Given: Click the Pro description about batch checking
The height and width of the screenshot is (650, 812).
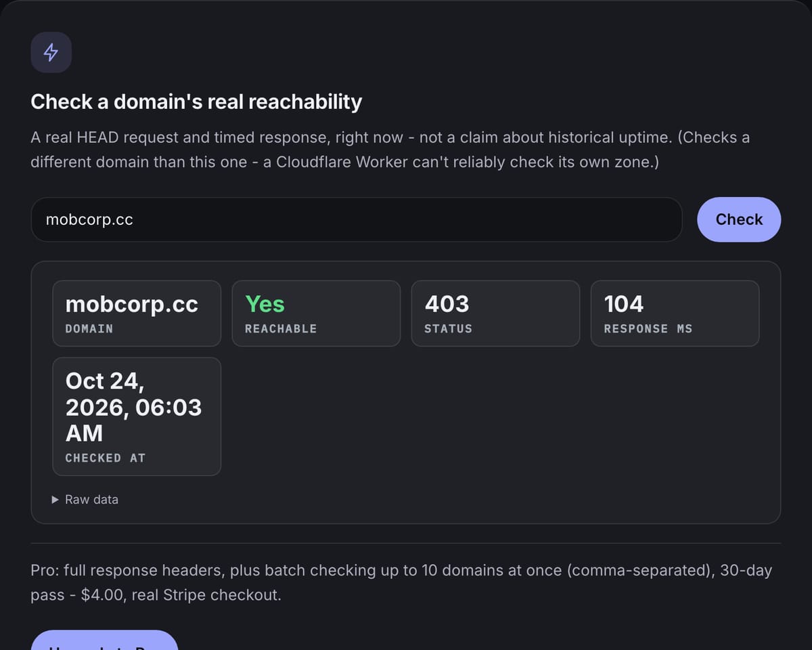Looking at the screenshot, I should (x=401, y=583).
